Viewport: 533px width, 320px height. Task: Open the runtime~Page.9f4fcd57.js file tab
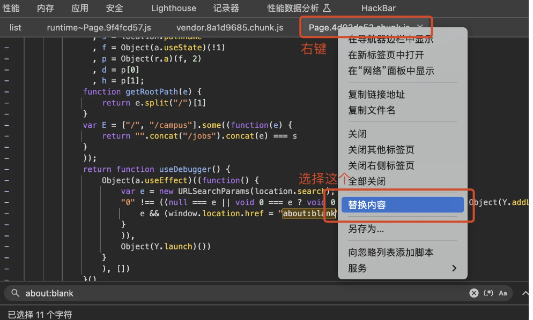[x=99, y=27]
